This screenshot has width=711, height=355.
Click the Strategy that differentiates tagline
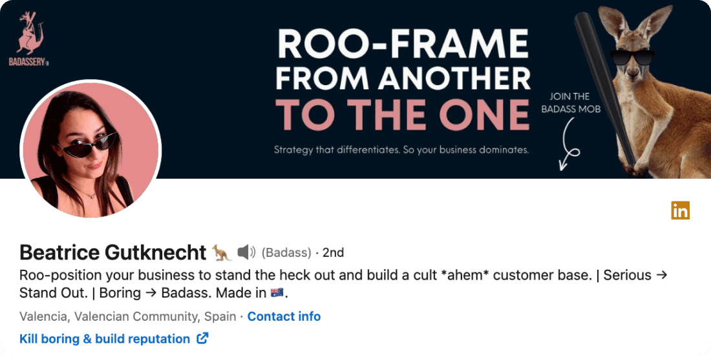(401, 150)
